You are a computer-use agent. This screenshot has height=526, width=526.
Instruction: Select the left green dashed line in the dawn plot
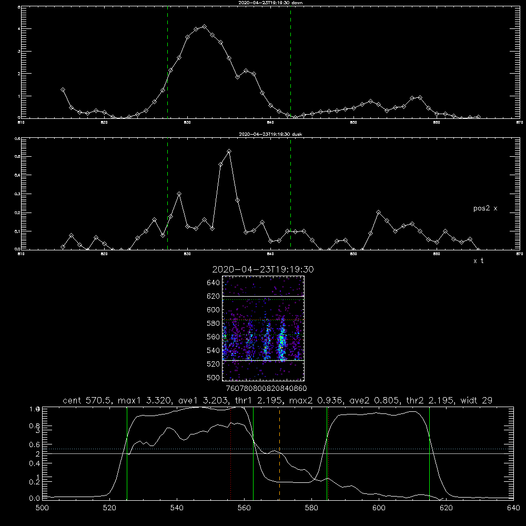(x=167, y=62)
